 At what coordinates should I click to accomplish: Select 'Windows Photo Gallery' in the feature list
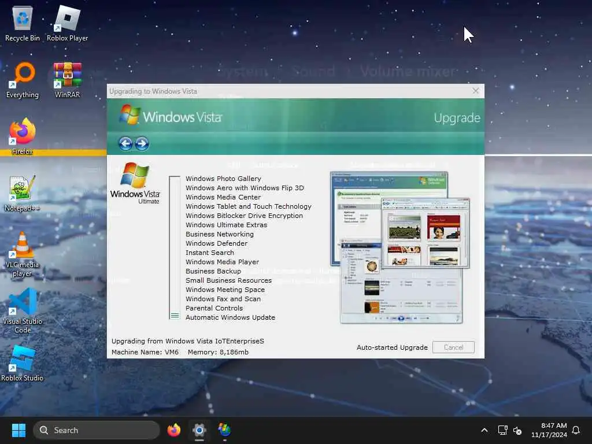coord(223,179)
